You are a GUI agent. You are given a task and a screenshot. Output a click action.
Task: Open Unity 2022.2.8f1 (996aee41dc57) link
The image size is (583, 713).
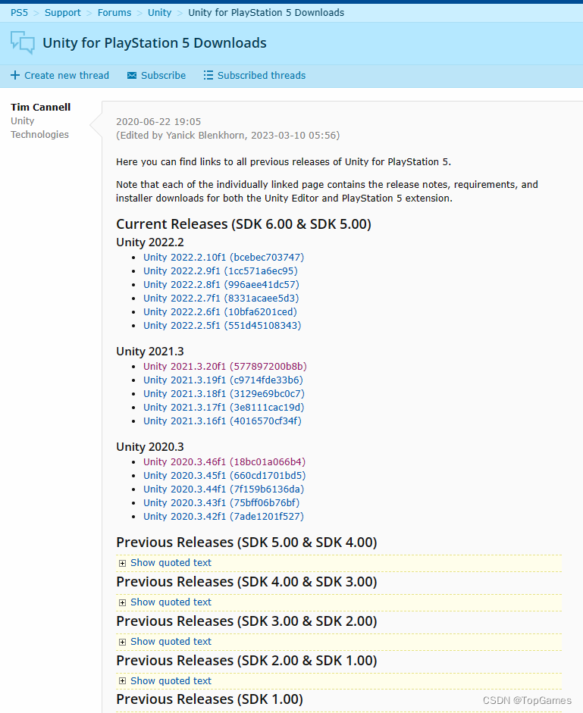pos(221,285)
